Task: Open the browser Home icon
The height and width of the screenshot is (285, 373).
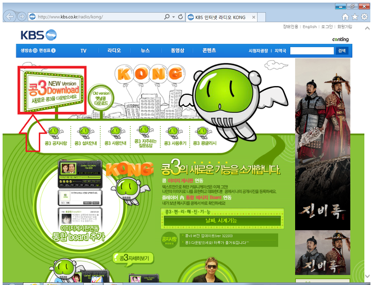Action: coord(345,17)
